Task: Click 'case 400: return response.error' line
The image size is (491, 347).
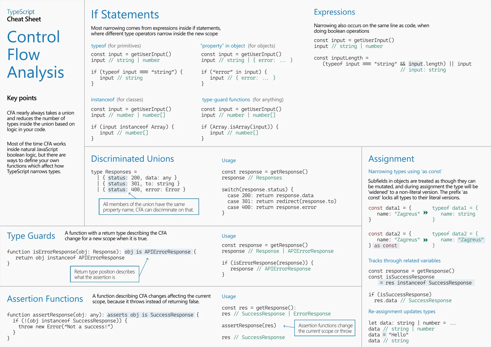Action: coord(272,207)
